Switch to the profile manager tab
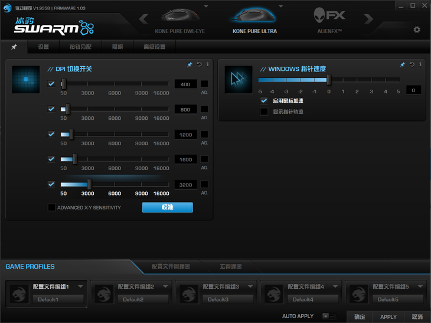This screenshot has width=431, height=323. pyautogui.click(x=171, y=266)
